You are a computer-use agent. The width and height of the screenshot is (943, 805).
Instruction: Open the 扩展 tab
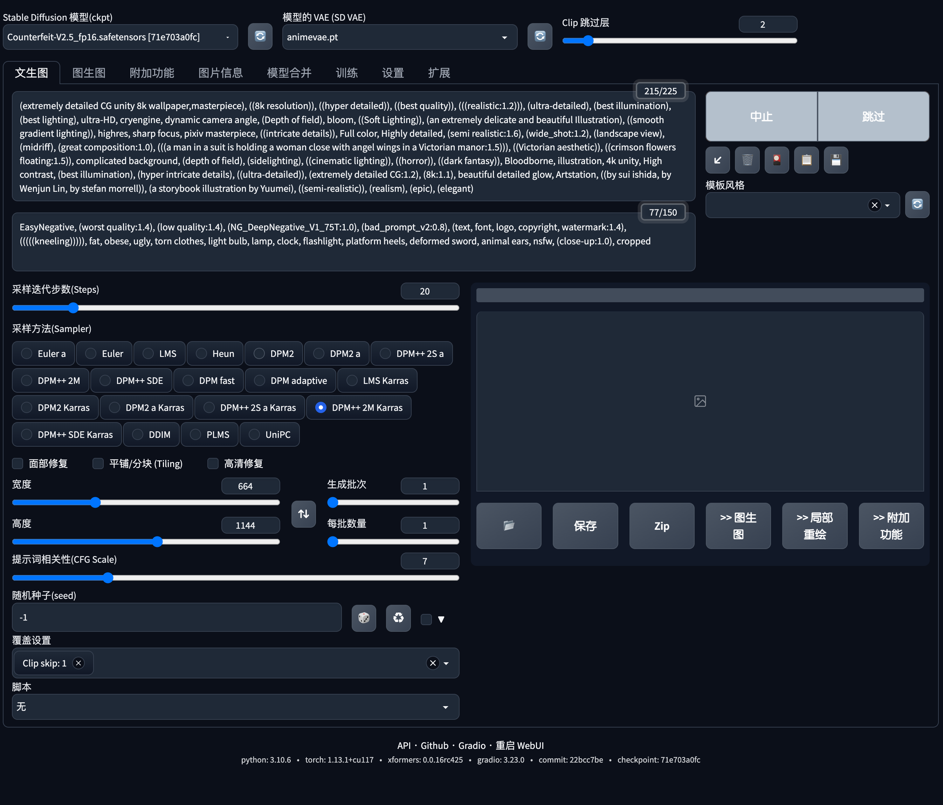click(439, 73)
